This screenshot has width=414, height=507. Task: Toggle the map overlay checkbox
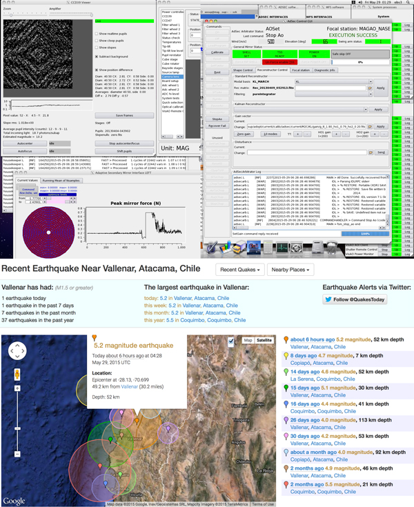click(231, 341)
